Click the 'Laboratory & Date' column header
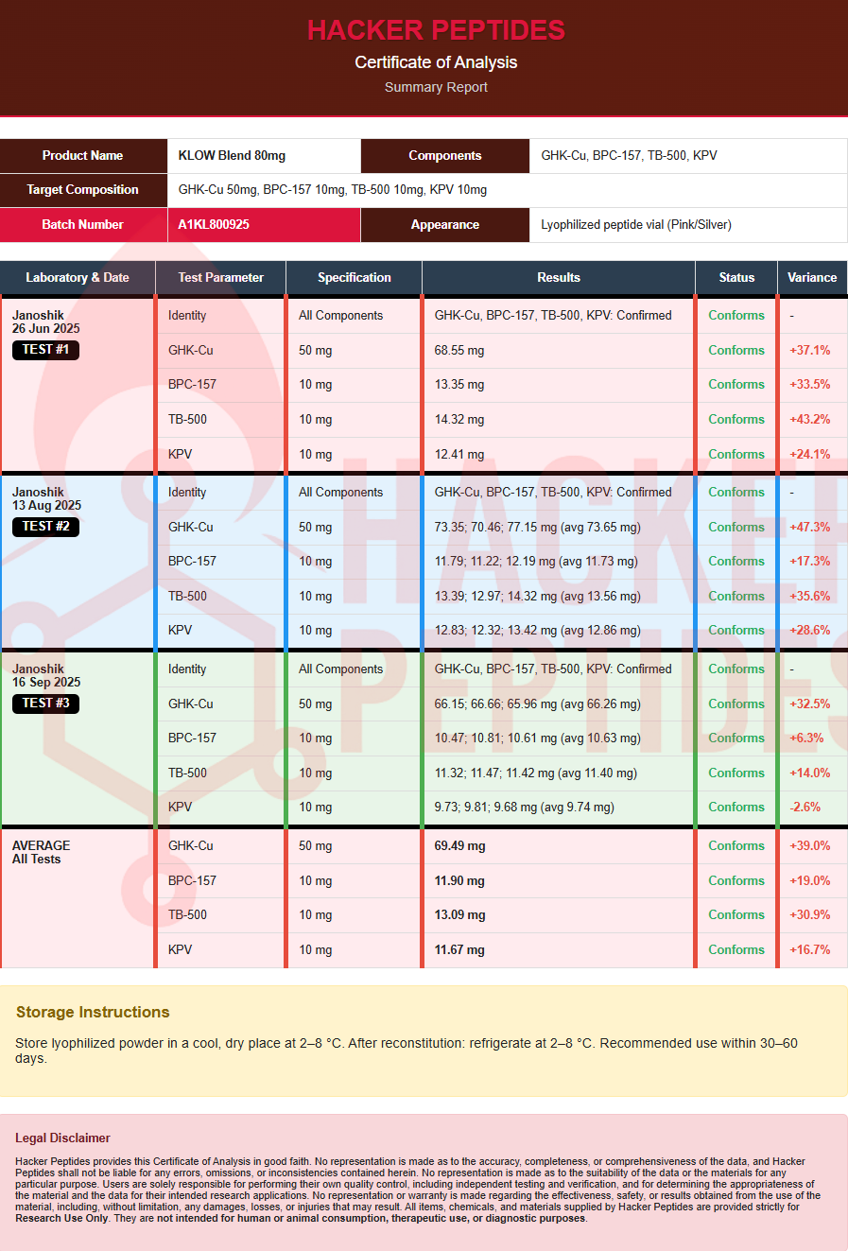 (x=78, y=278)
